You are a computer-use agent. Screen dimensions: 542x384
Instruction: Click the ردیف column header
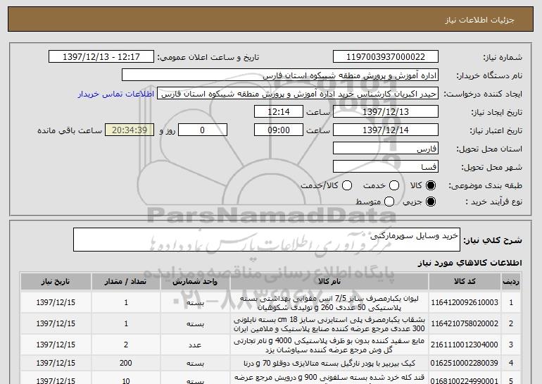point(511,282)
